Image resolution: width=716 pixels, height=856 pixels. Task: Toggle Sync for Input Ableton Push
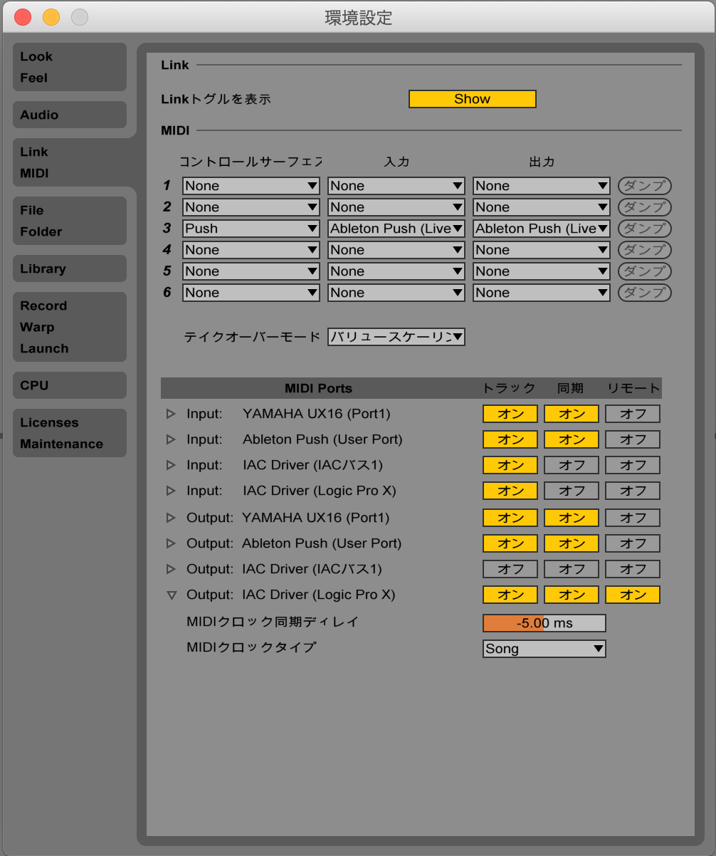[x=572, y=439]
